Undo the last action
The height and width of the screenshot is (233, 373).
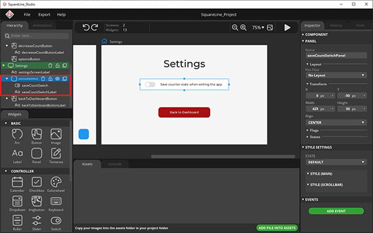click(x=86, y=27)
